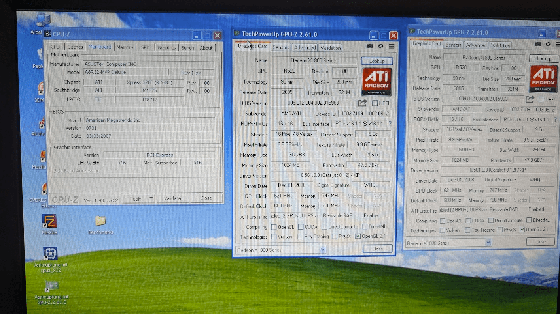Viewport: 560px width, 314px height.
Task: Open the Advanced tab in middle GPU-Z window
Action: [x=305, y=47]
